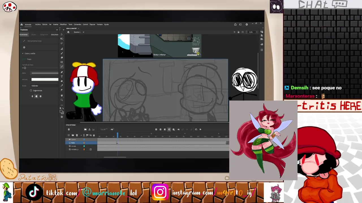The image size is (362, 203).
Task: Toggle the timeline camera button
Action: (85, 129)
